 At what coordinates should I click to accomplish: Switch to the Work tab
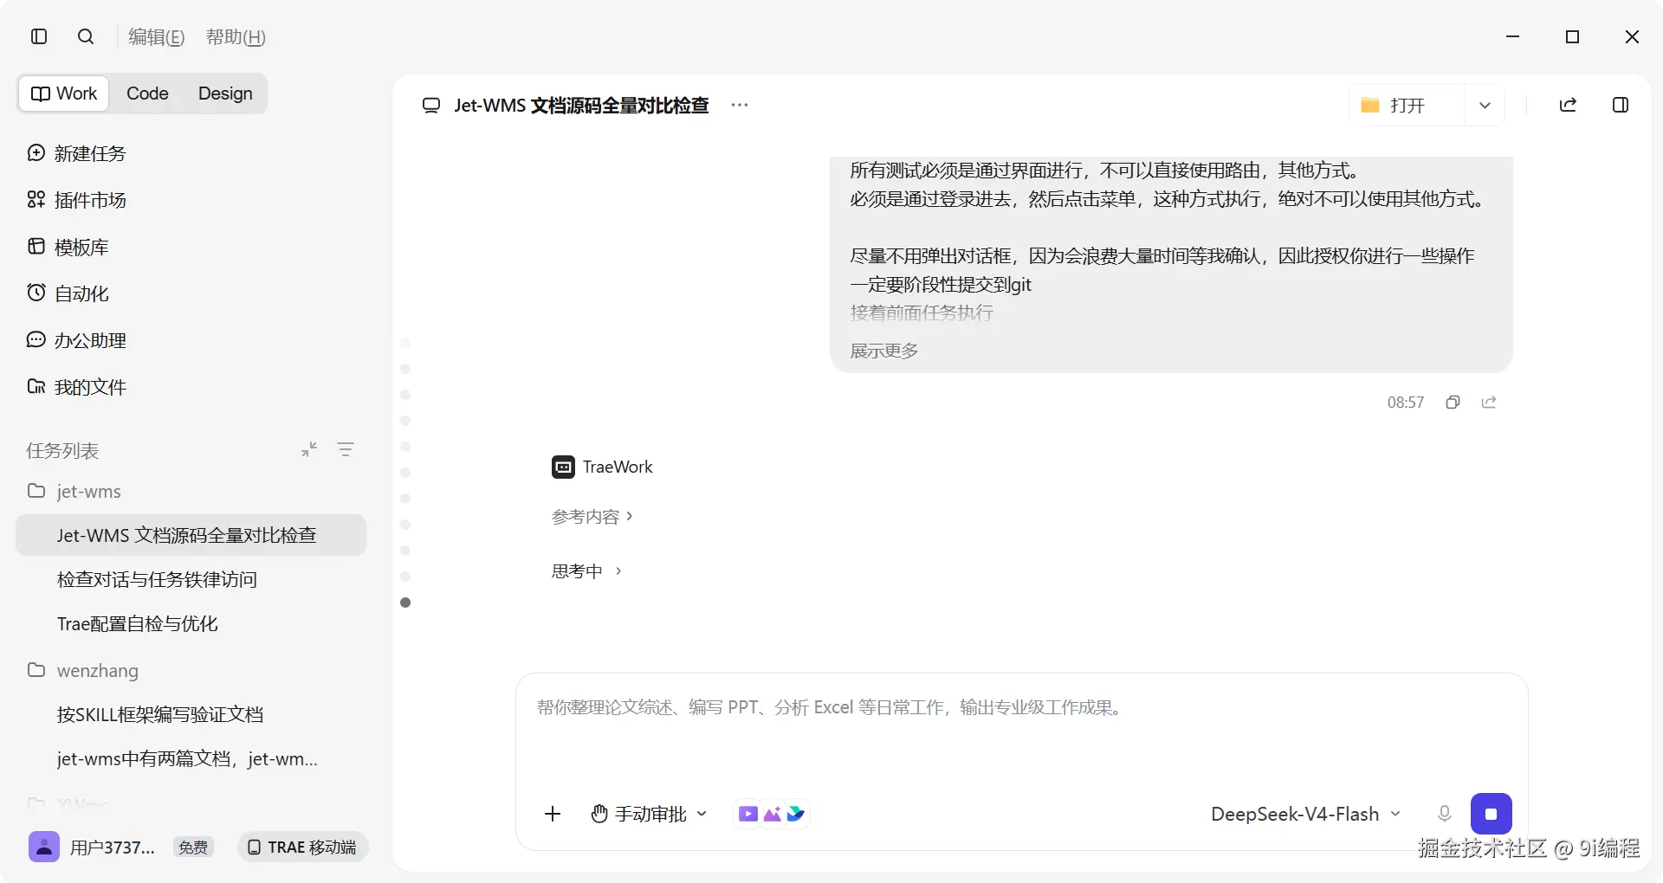[x=64, y=93]
